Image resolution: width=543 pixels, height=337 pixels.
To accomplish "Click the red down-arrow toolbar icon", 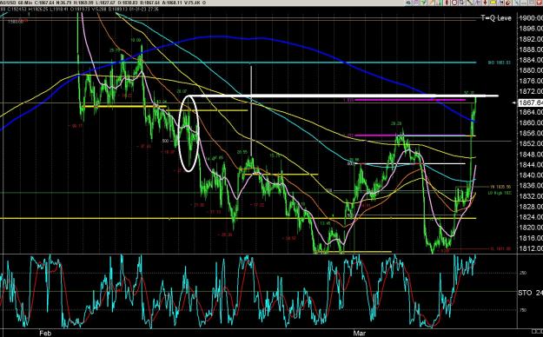I will coord(485,3).
